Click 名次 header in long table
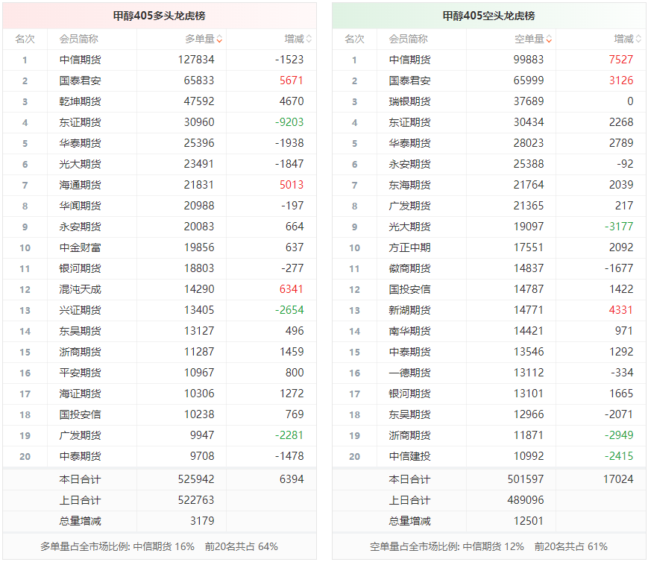The height and width of the screenshot is (562, 648). (x=25, y=40)
